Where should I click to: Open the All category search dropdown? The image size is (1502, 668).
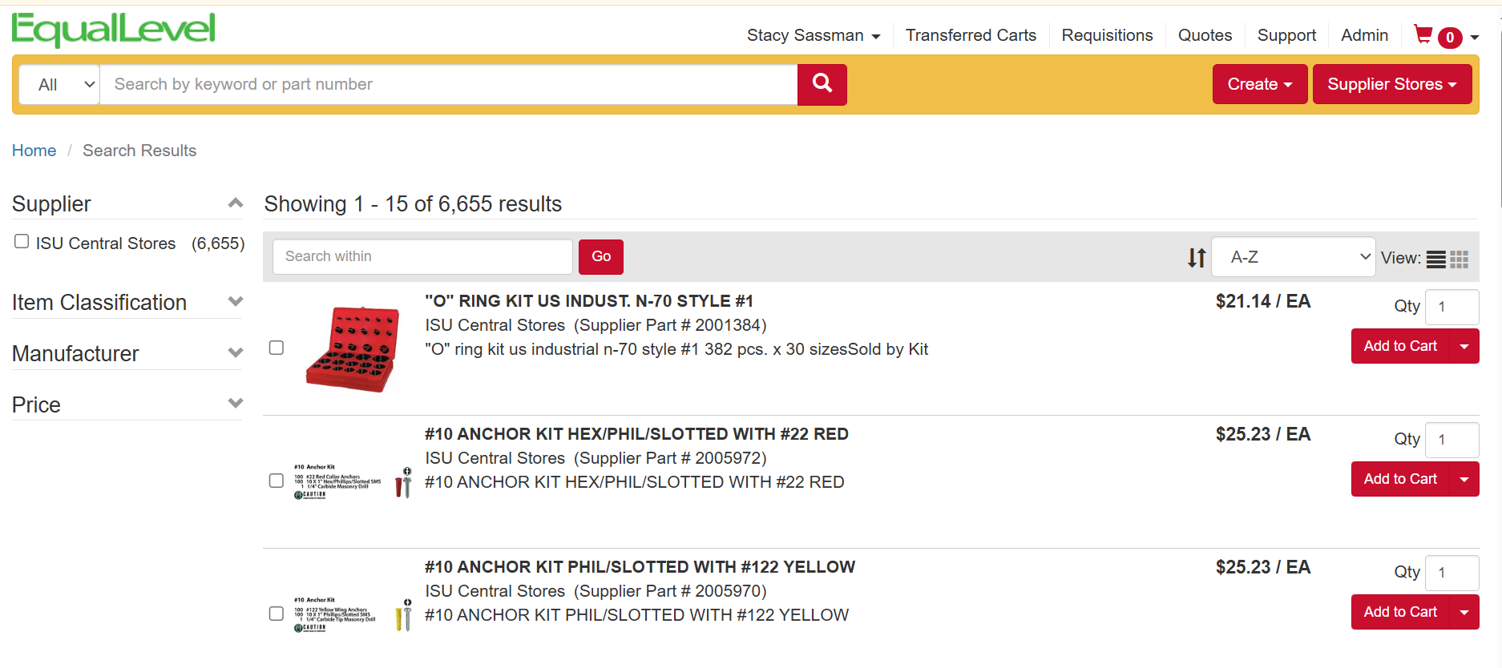(59, 84)
